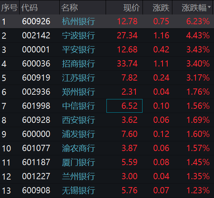Open stock 兰州银行
The height and width of the screenshot is (198, 214).
pyautogui.click(x=79, y=176)
